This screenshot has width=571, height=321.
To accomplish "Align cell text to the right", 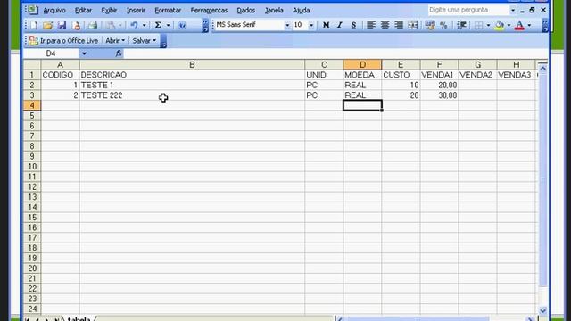I will (399, 25).
